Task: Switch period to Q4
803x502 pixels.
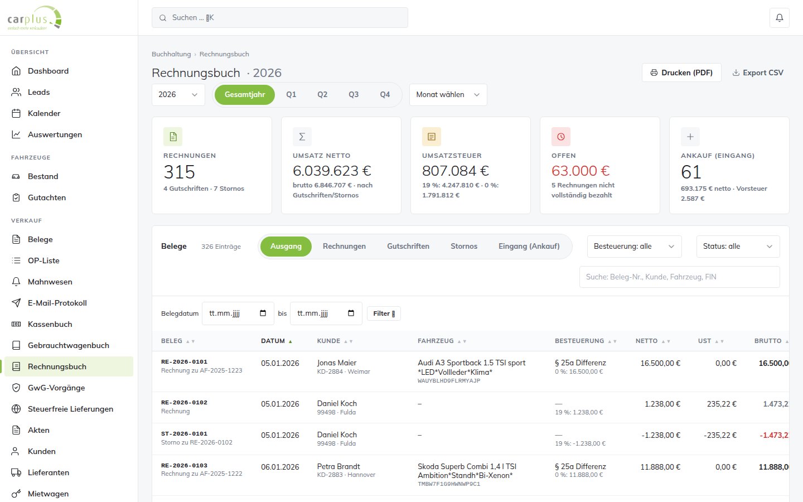Action: click(385, 95)
